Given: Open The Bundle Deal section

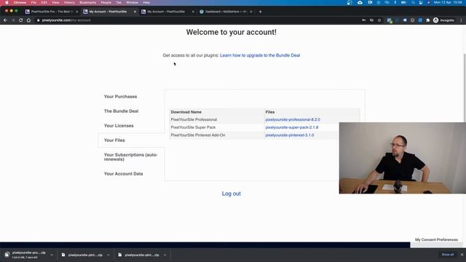Looking at the screenshot, I should pyautogui.click(x=122, y=111).
